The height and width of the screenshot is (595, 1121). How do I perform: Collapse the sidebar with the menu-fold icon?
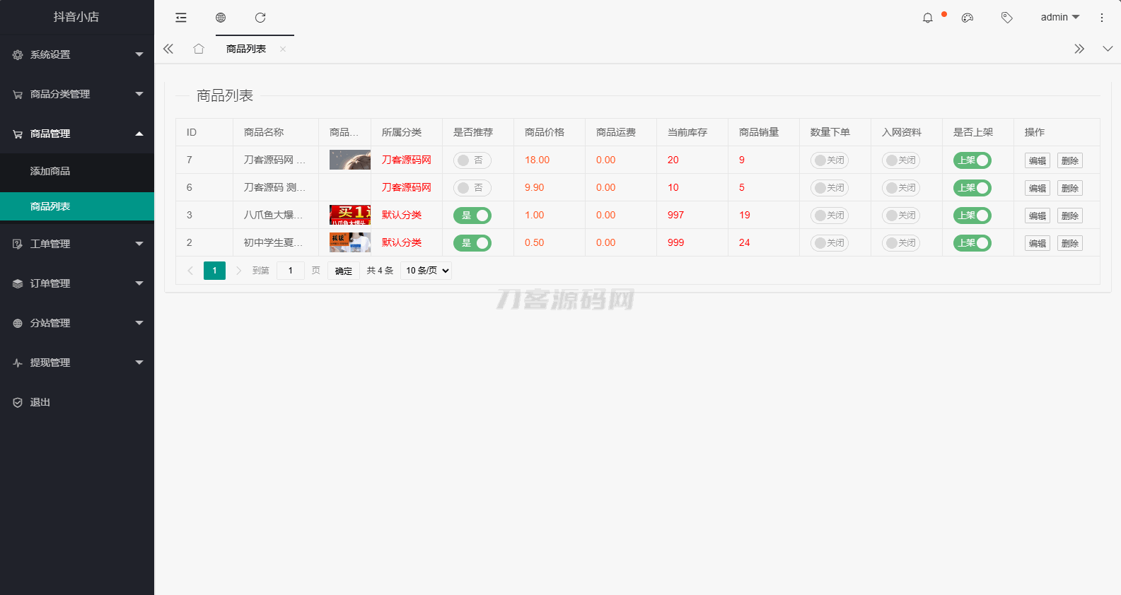181,18
